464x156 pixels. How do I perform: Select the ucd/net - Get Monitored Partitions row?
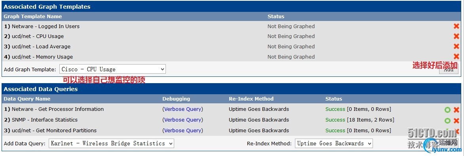click(232, 130)
